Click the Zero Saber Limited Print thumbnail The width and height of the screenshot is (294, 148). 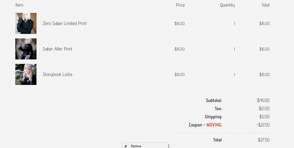26,23
